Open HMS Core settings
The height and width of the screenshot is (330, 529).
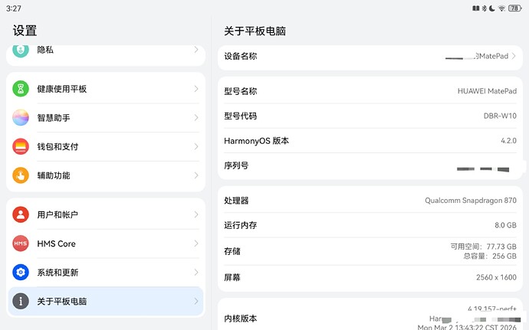[x=106, y=243]
